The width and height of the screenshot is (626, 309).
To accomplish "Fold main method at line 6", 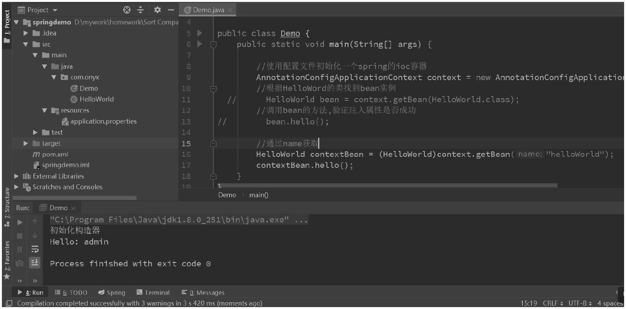I will tap(213, 45).
